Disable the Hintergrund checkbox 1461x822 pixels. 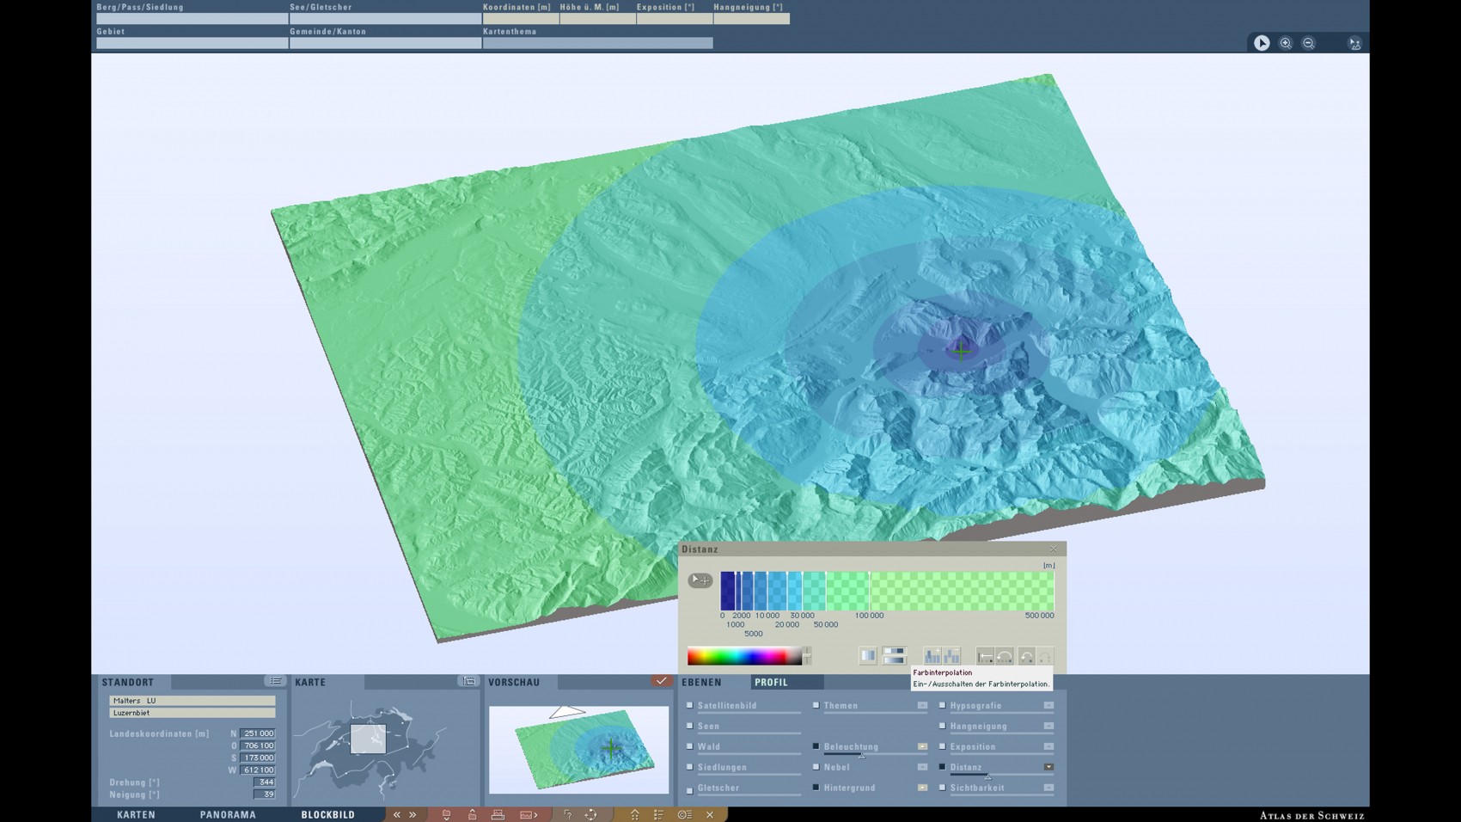[x=816, y=788]
